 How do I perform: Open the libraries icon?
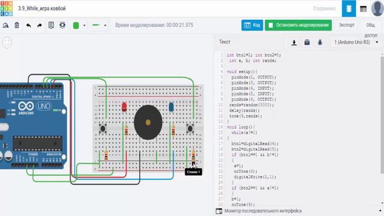click(307, 43)
